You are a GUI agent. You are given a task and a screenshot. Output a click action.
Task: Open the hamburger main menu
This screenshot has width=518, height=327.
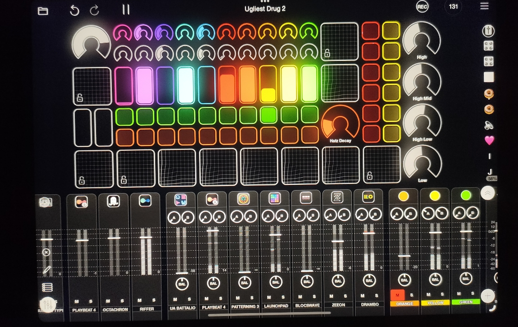484,6
